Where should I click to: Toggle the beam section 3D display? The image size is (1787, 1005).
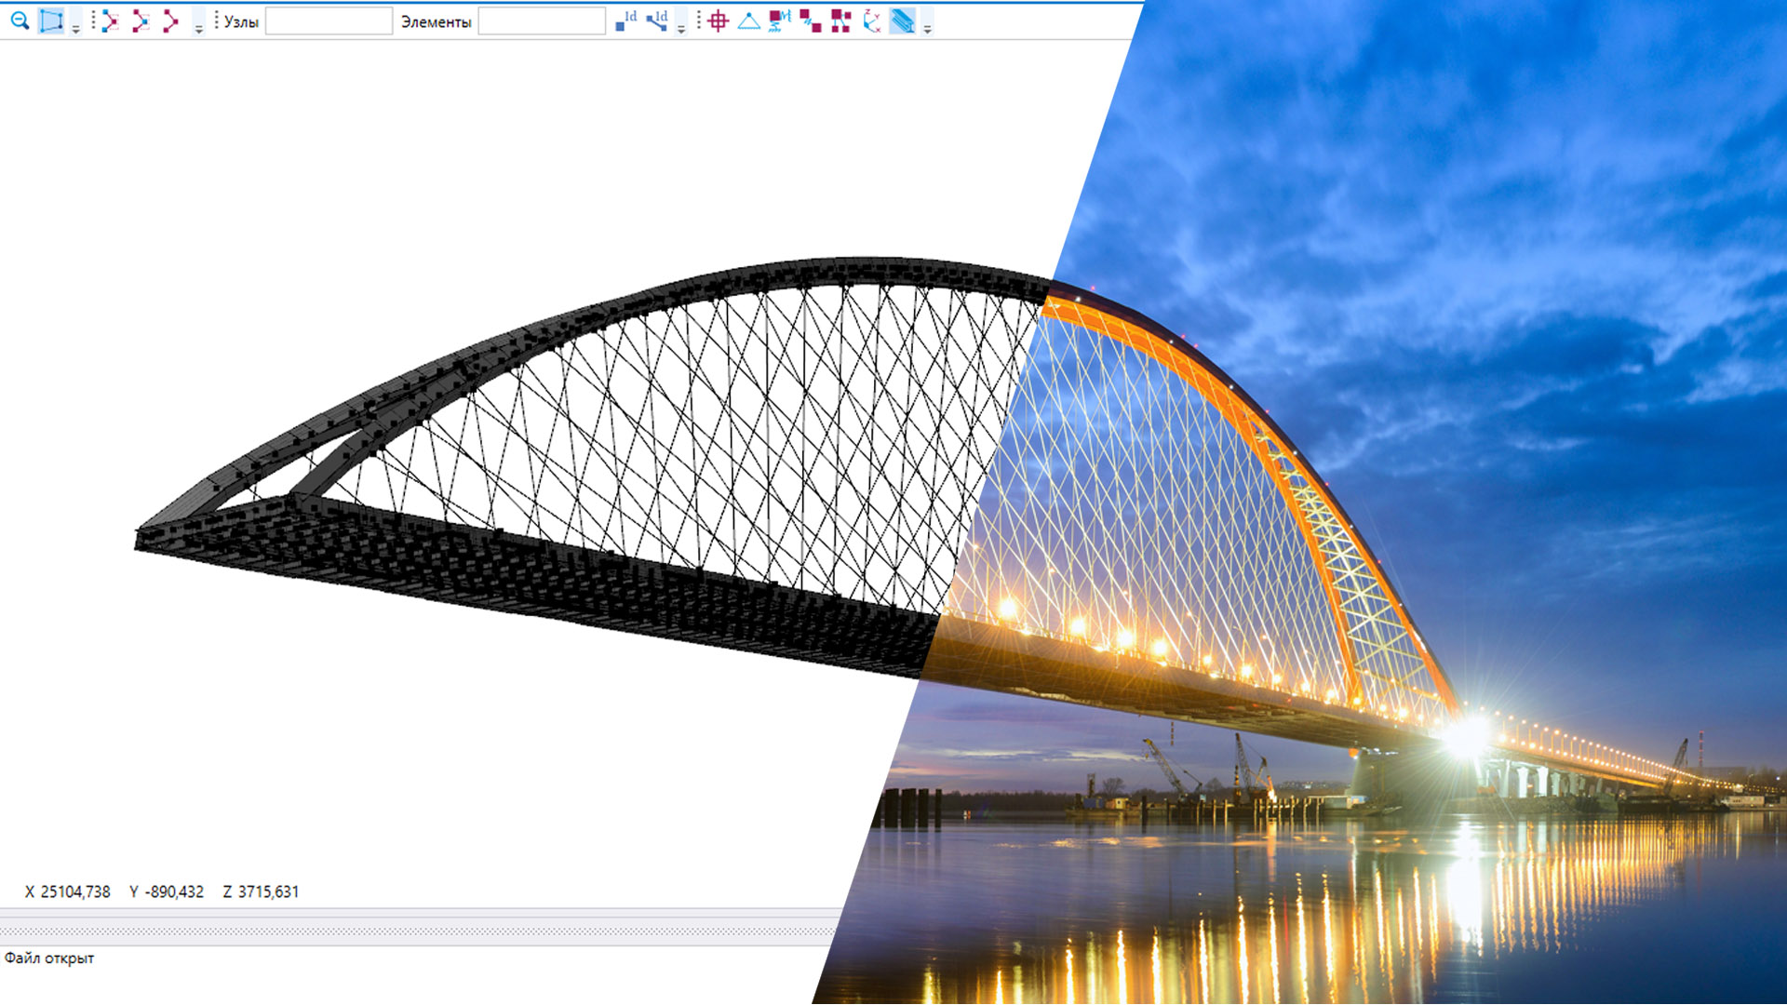(x=903, y=21)
